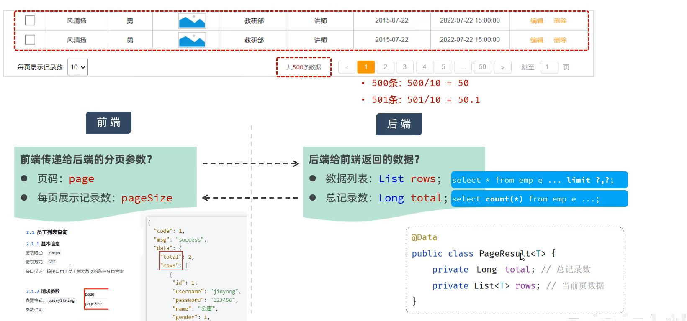
Task: Click 删除 link in the second row
Action: point(560,40)
